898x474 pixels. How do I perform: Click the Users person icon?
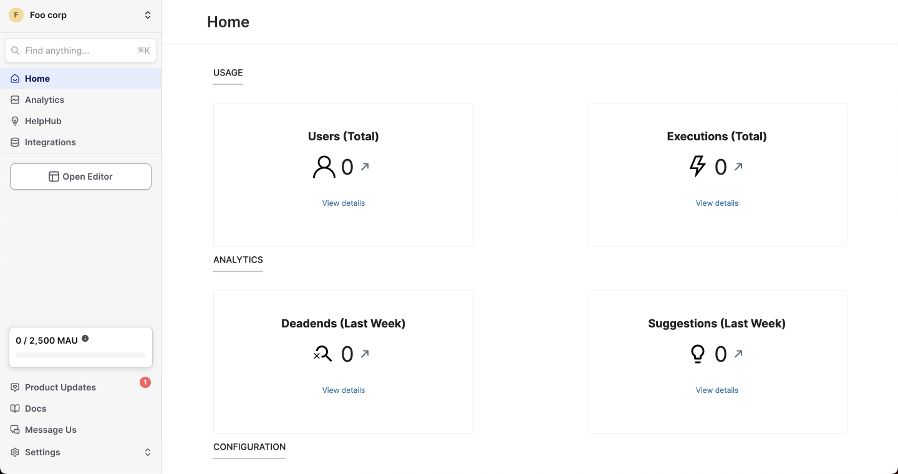point(324,167)
